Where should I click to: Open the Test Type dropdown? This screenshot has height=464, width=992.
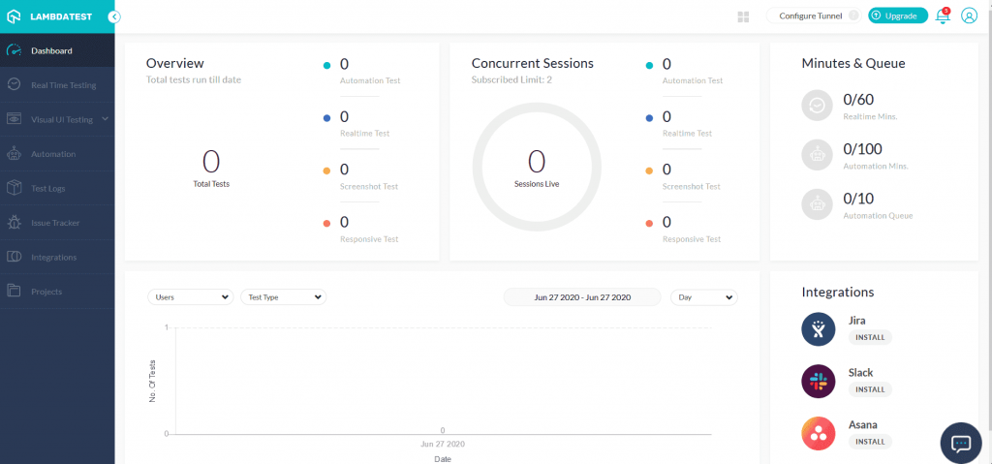[283, 297]
